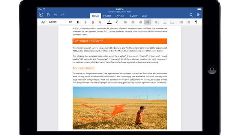Viewport: 240px width, 135px height.
Task: Decrease the paragraph indent
Action: [x=181, y=22]
